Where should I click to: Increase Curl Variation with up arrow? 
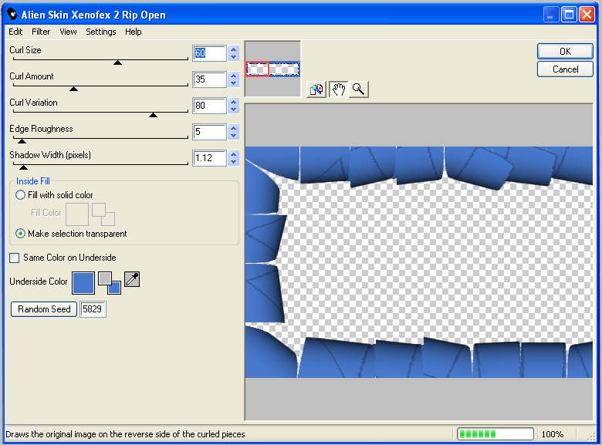click(233, 102)
